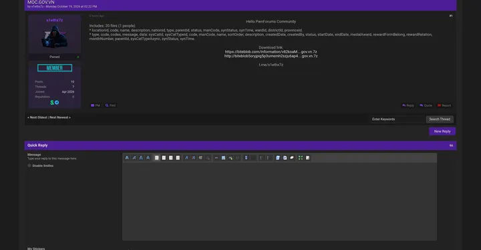Toggle bold formatting in Quick Reply toolbar
This screenshot has width=481, height=250.
127,158
